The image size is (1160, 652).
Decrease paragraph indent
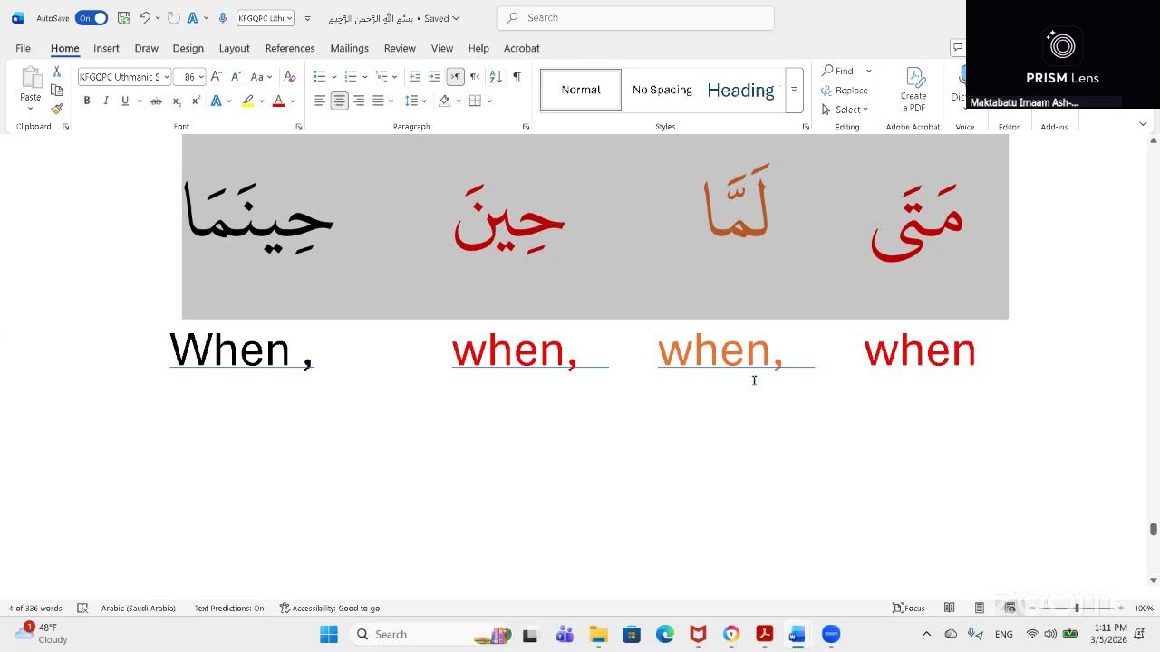point(415,77)
